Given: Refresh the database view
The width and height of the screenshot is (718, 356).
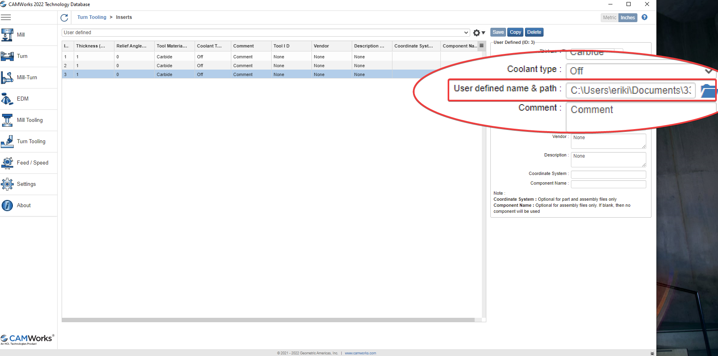Looking at the screenshot, I should click(64, 18).
